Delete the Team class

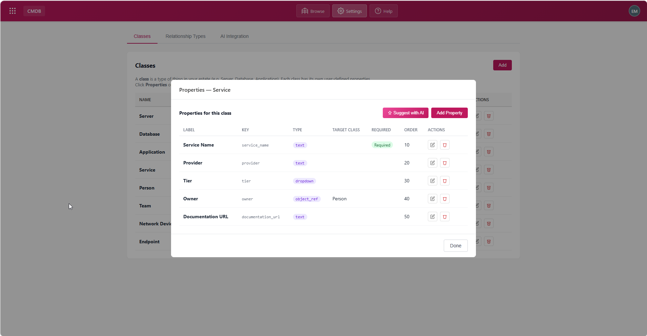[489, 205]
